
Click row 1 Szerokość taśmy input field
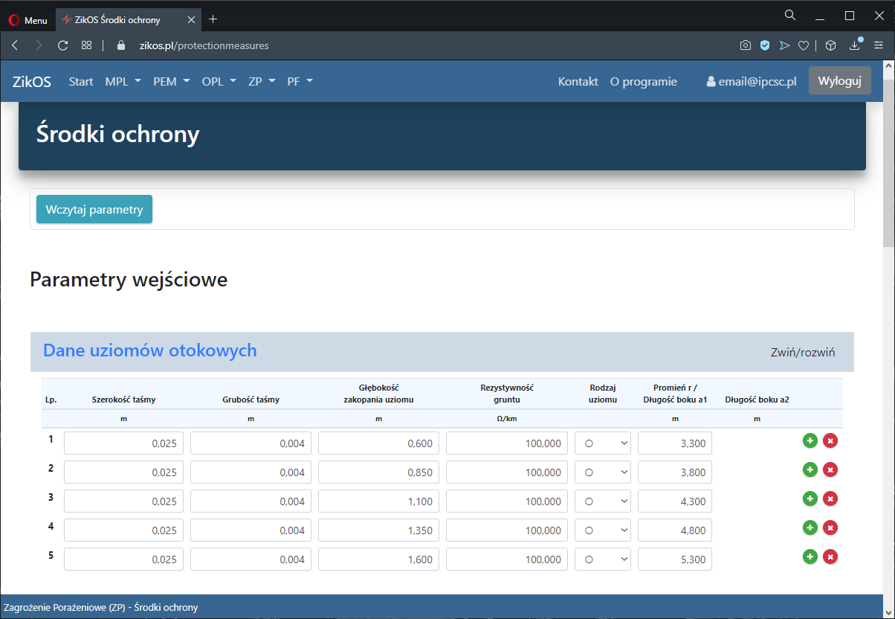pyautogui.click(x=123, y=443)
